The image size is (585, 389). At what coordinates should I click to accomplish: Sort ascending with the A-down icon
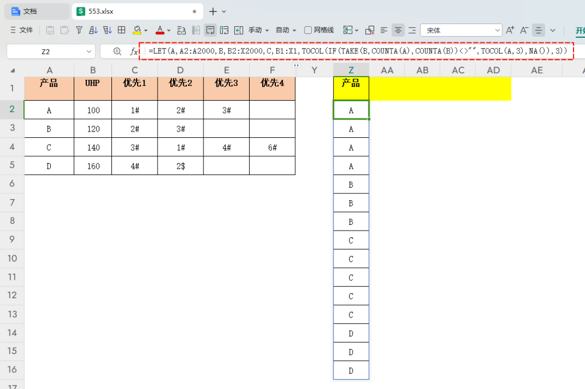pyautogui.click(x=93, y=30)
